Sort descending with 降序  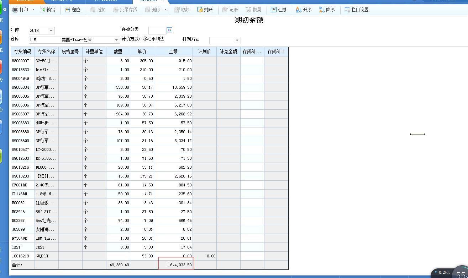point(327,10)
